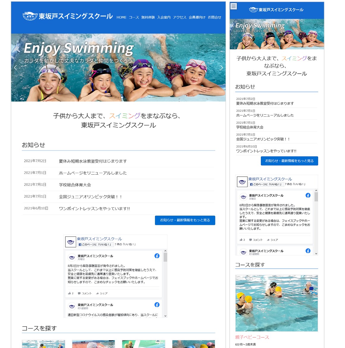Click シェア on mobile Facebook post
The height and width of the screenshot is (348, 345).
coord(272,240)
